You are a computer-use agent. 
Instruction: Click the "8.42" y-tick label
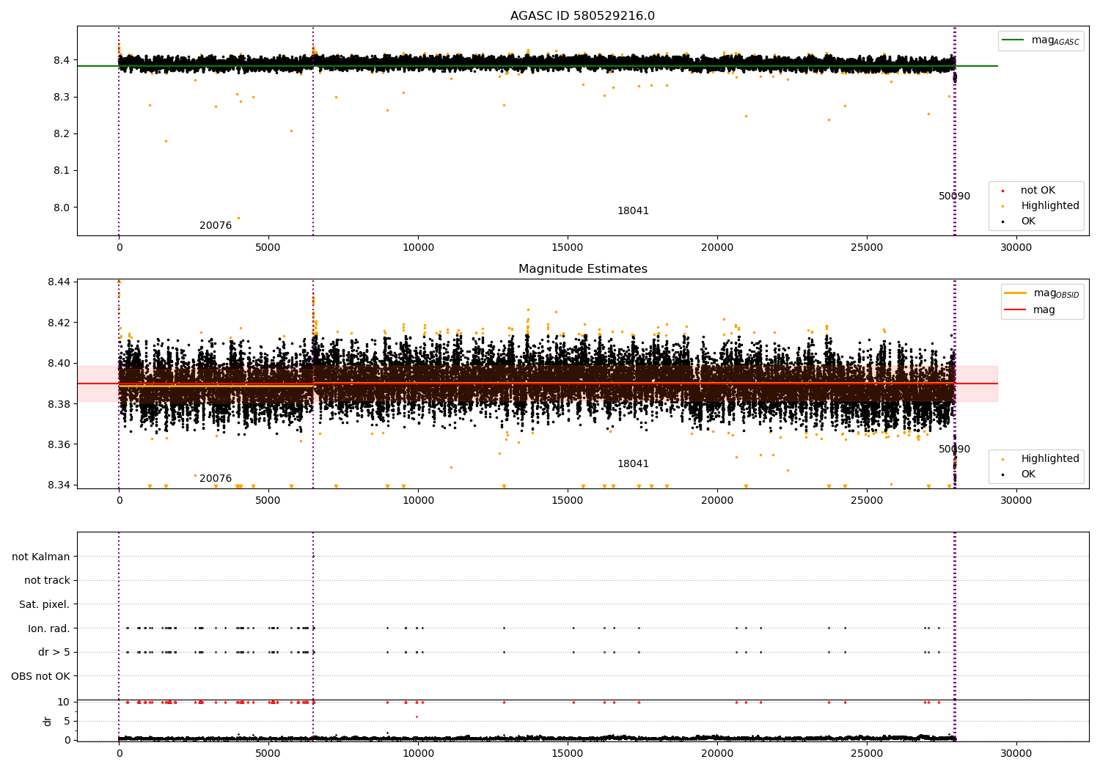coord(59,323)
